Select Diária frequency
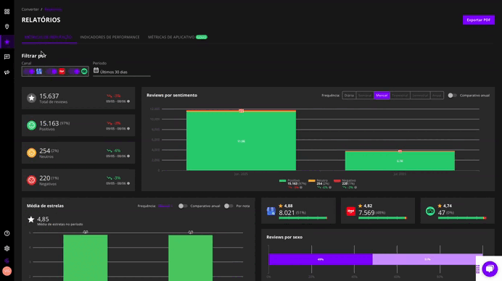 click(x=349, y=96)
